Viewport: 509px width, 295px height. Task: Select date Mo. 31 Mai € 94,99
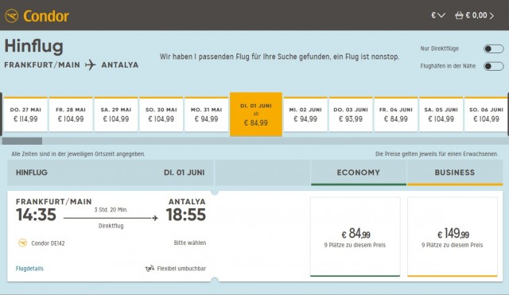[207, 115]
